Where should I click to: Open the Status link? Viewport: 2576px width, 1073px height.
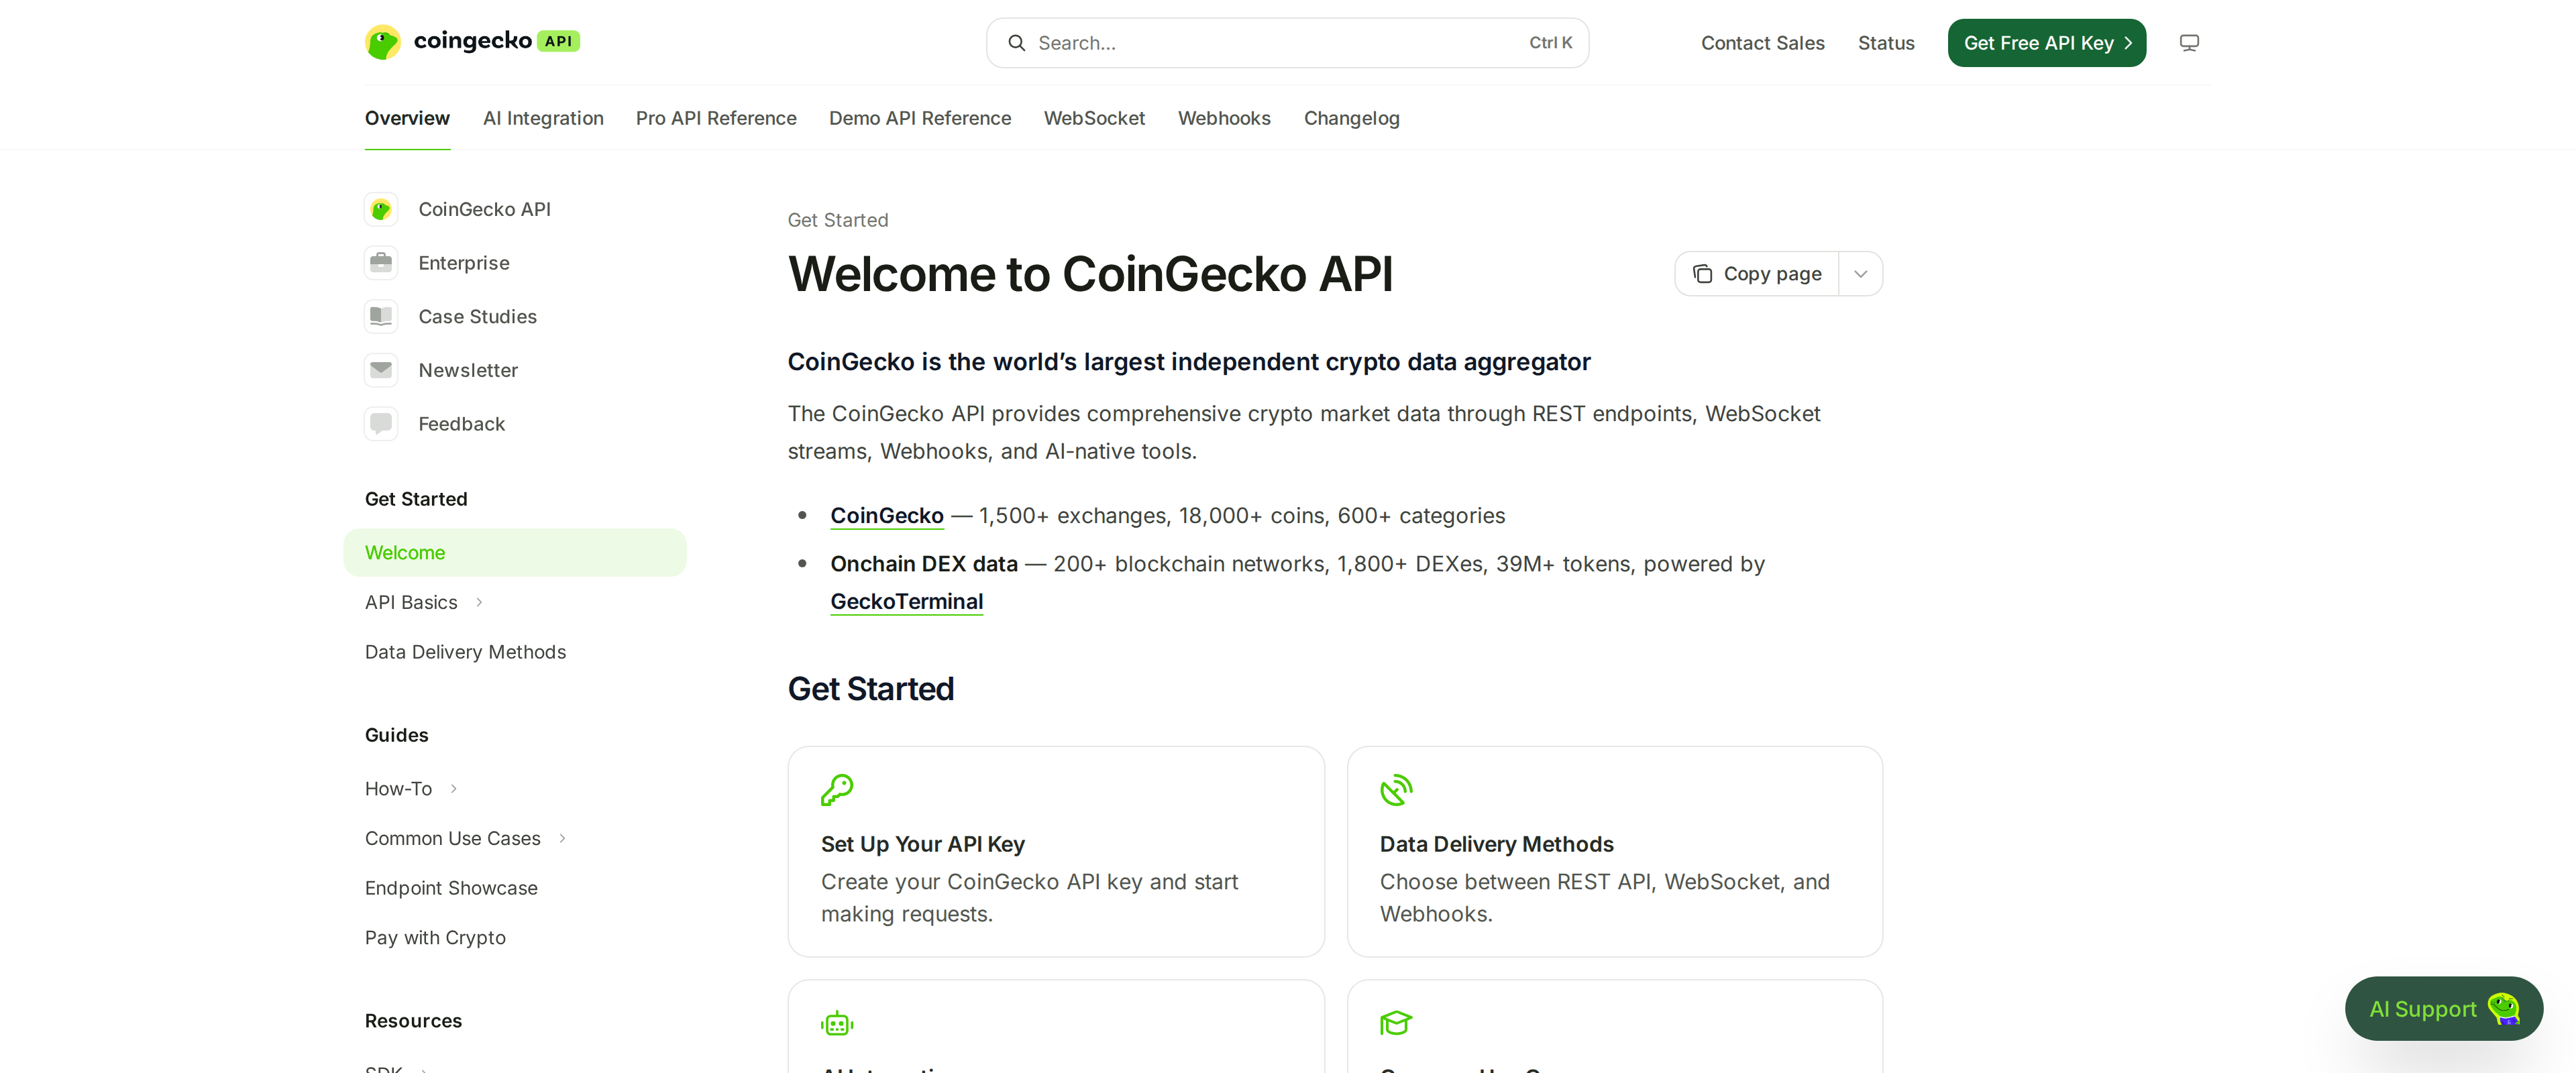tap(1886, 43)
